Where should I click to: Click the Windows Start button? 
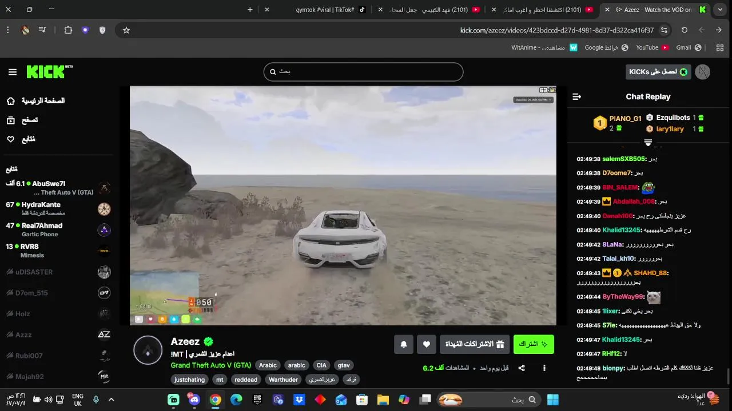553,400
